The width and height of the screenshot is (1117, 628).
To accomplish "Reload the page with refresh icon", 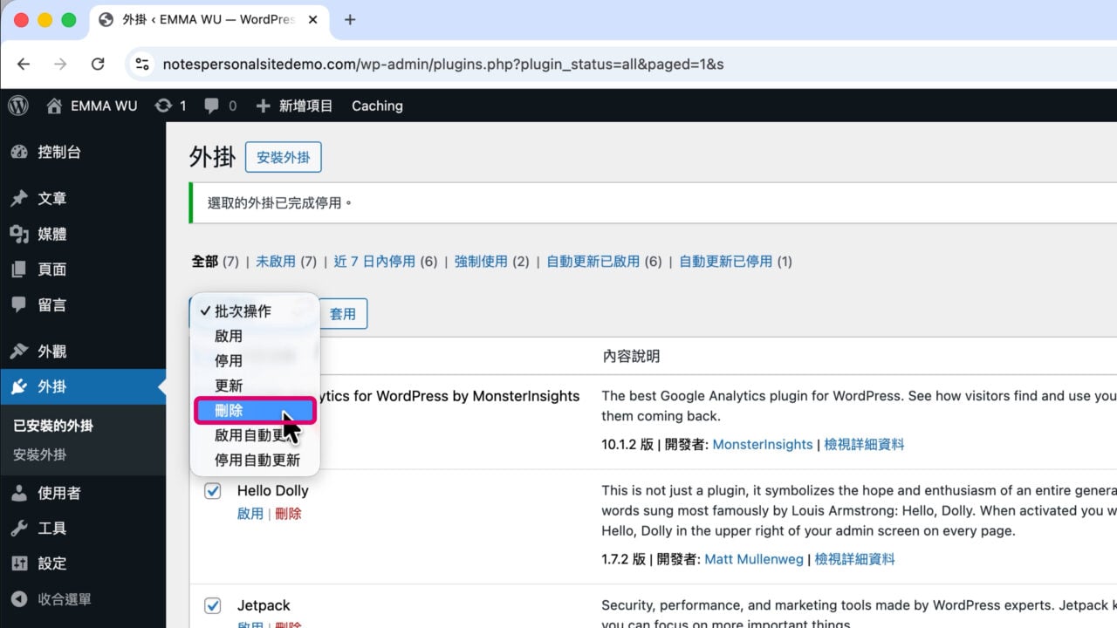I will click(x=98, y=64).
